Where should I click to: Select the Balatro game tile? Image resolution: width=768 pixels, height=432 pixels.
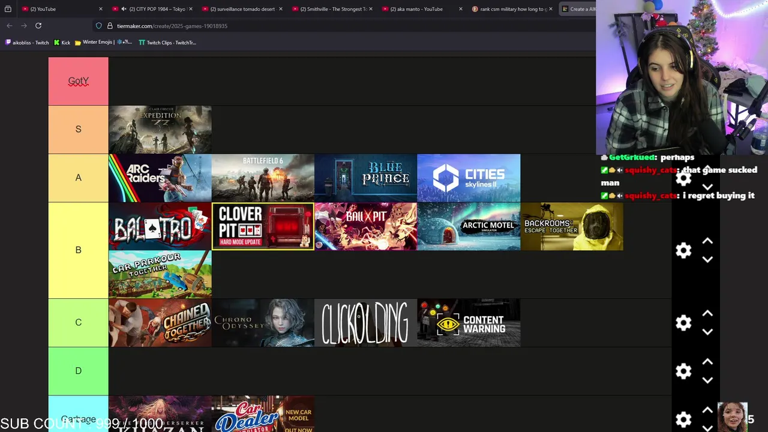(x=160, y=226)
